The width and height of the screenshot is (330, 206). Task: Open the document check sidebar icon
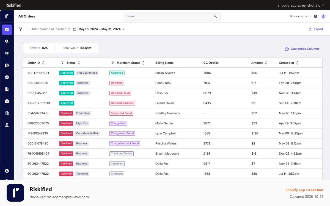pos(7,89)
